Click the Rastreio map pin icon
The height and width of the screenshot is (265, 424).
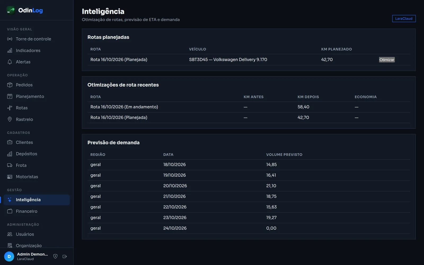10,119
